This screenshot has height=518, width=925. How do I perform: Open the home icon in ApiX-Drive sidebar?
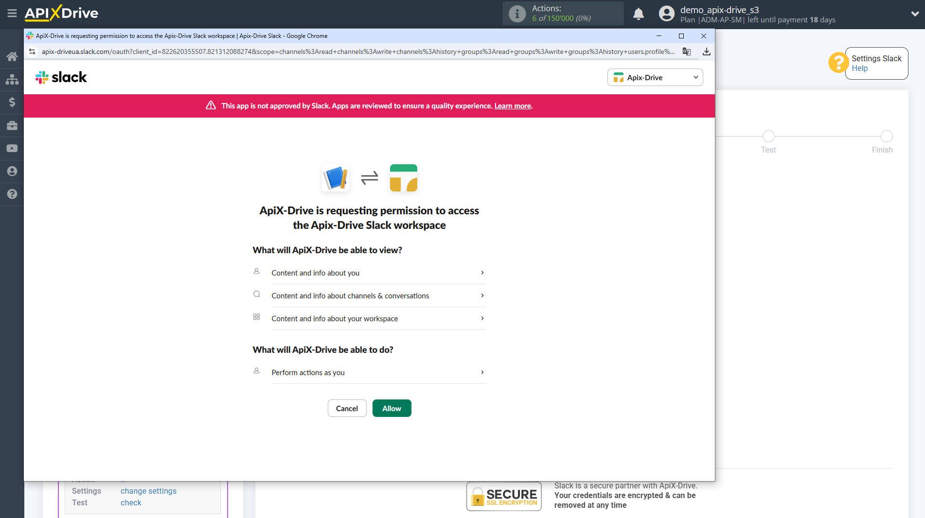[12, 56]
